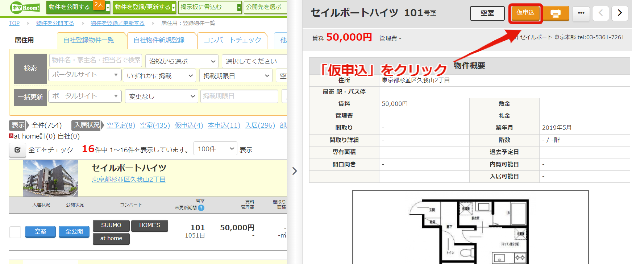Image resolution: width=632 pixels, height=264 pixels.
Task: Click the セイルボートハイツ building thumbnail
Action: [50, 178]
